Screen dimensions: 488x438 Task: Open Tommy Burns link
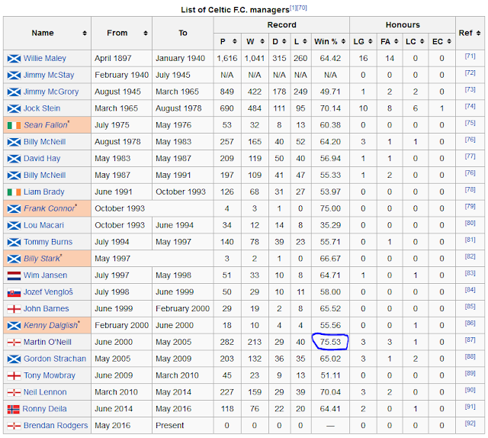point(48,242)
